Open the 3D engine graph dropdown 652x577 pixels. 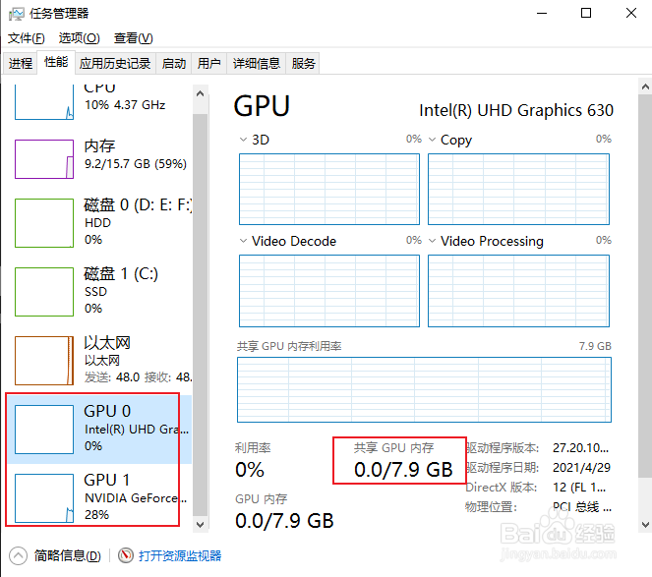(245, 141)
